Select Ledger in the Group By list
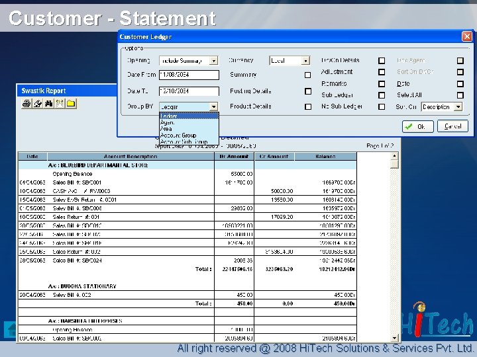This screenshot has width=477, height=357. (x=189, y=116)
